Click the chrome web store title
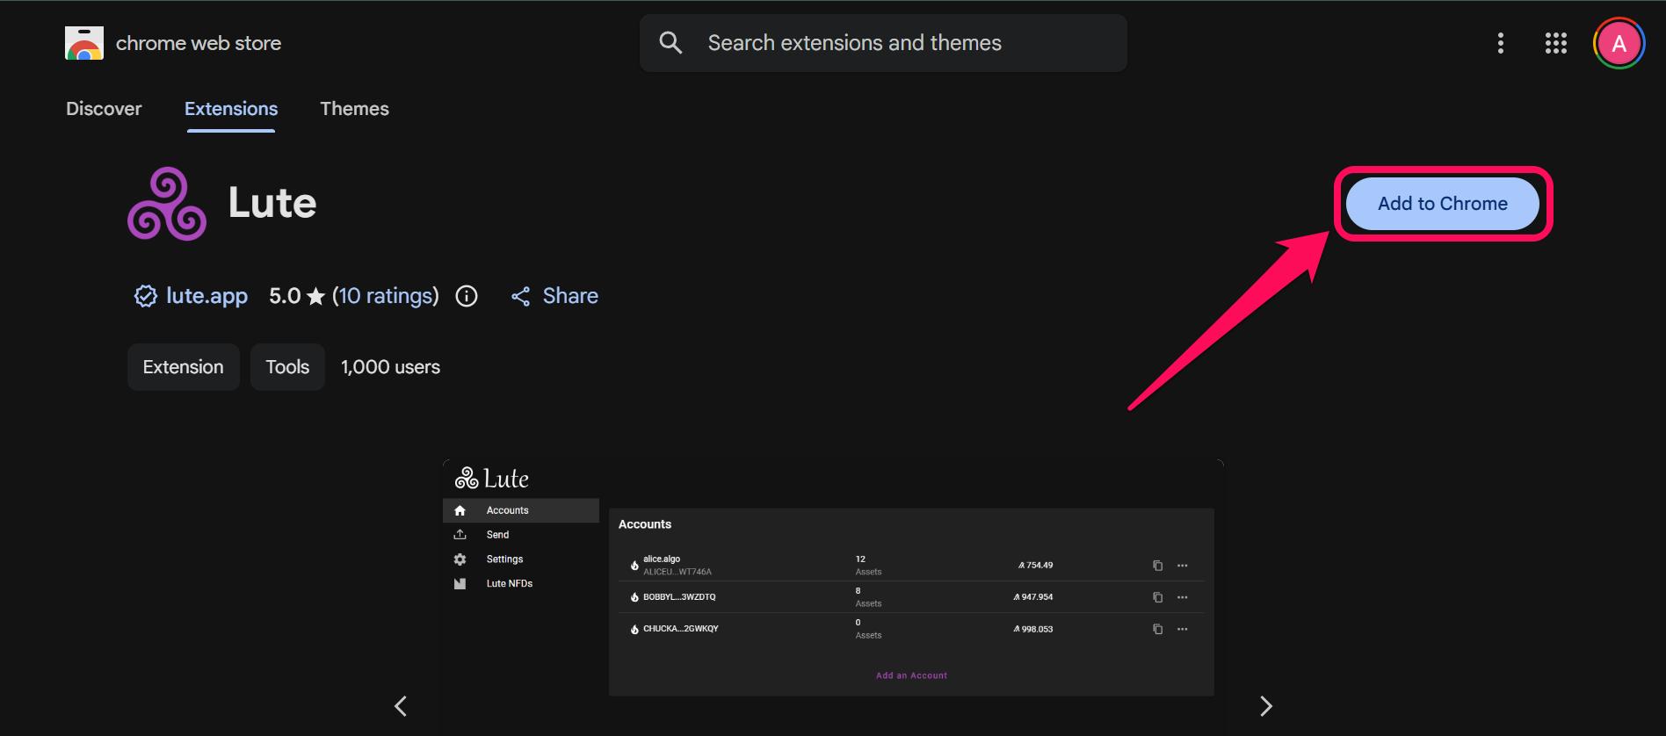1666x736 pixels. (x=199, y=43)
